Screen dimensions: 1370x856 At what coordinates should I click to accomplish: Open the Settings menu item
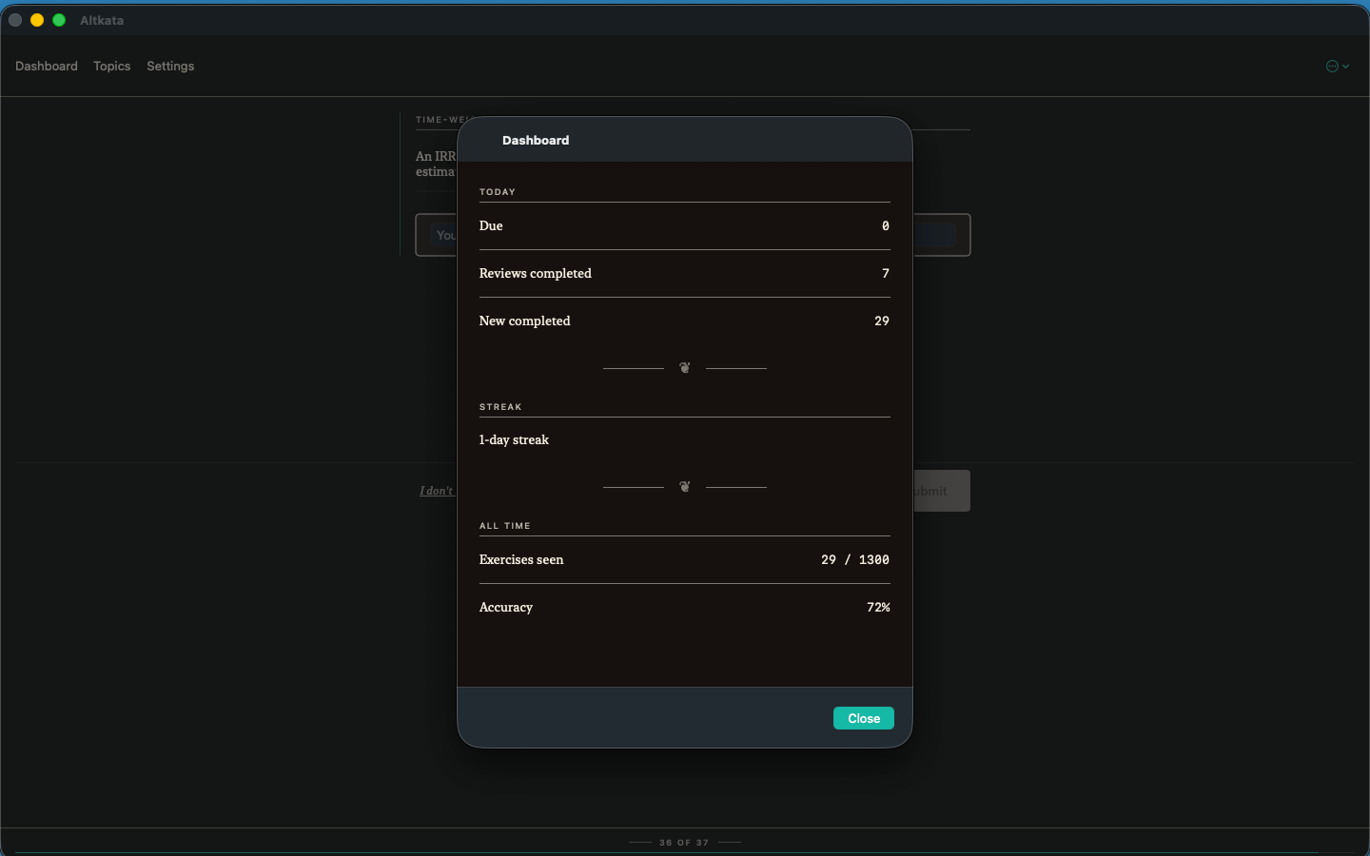[170, 66]
